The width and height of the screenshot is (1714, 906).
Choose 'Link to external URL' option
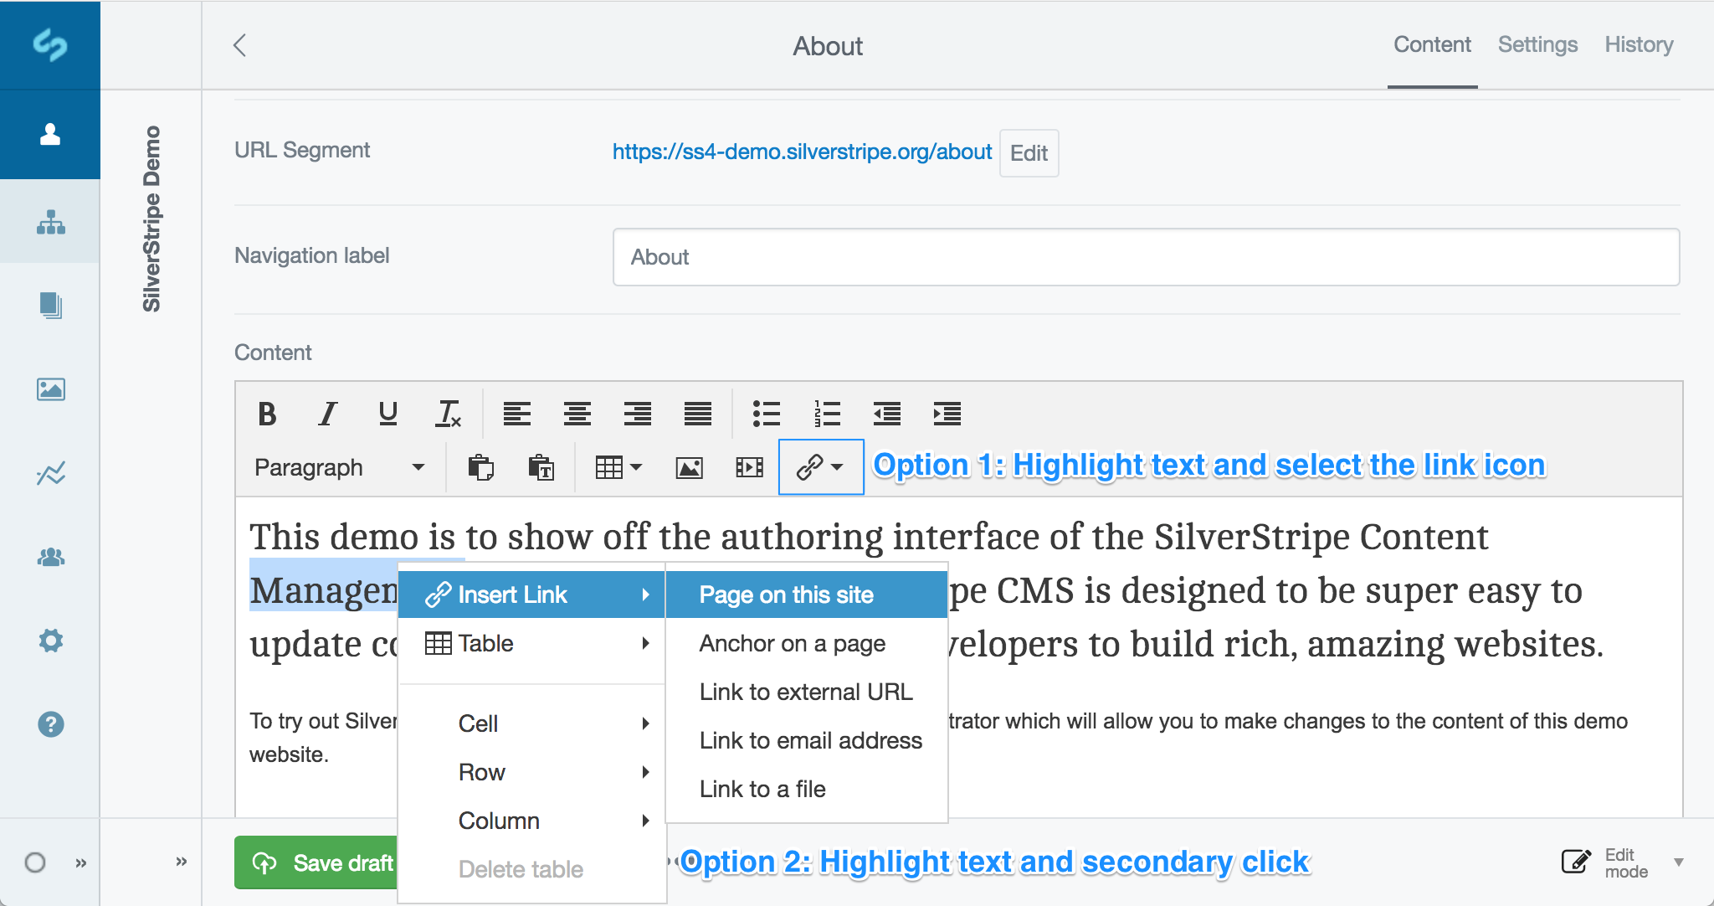[805, 692]
